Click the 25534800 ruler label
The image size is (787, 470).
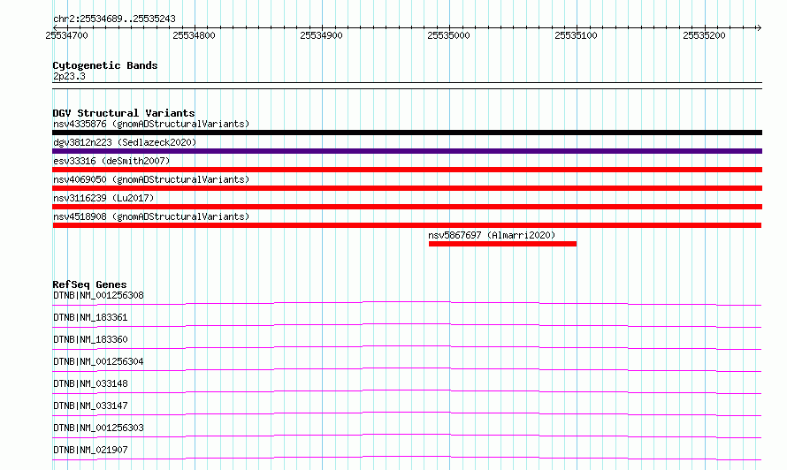coord(194,35)
